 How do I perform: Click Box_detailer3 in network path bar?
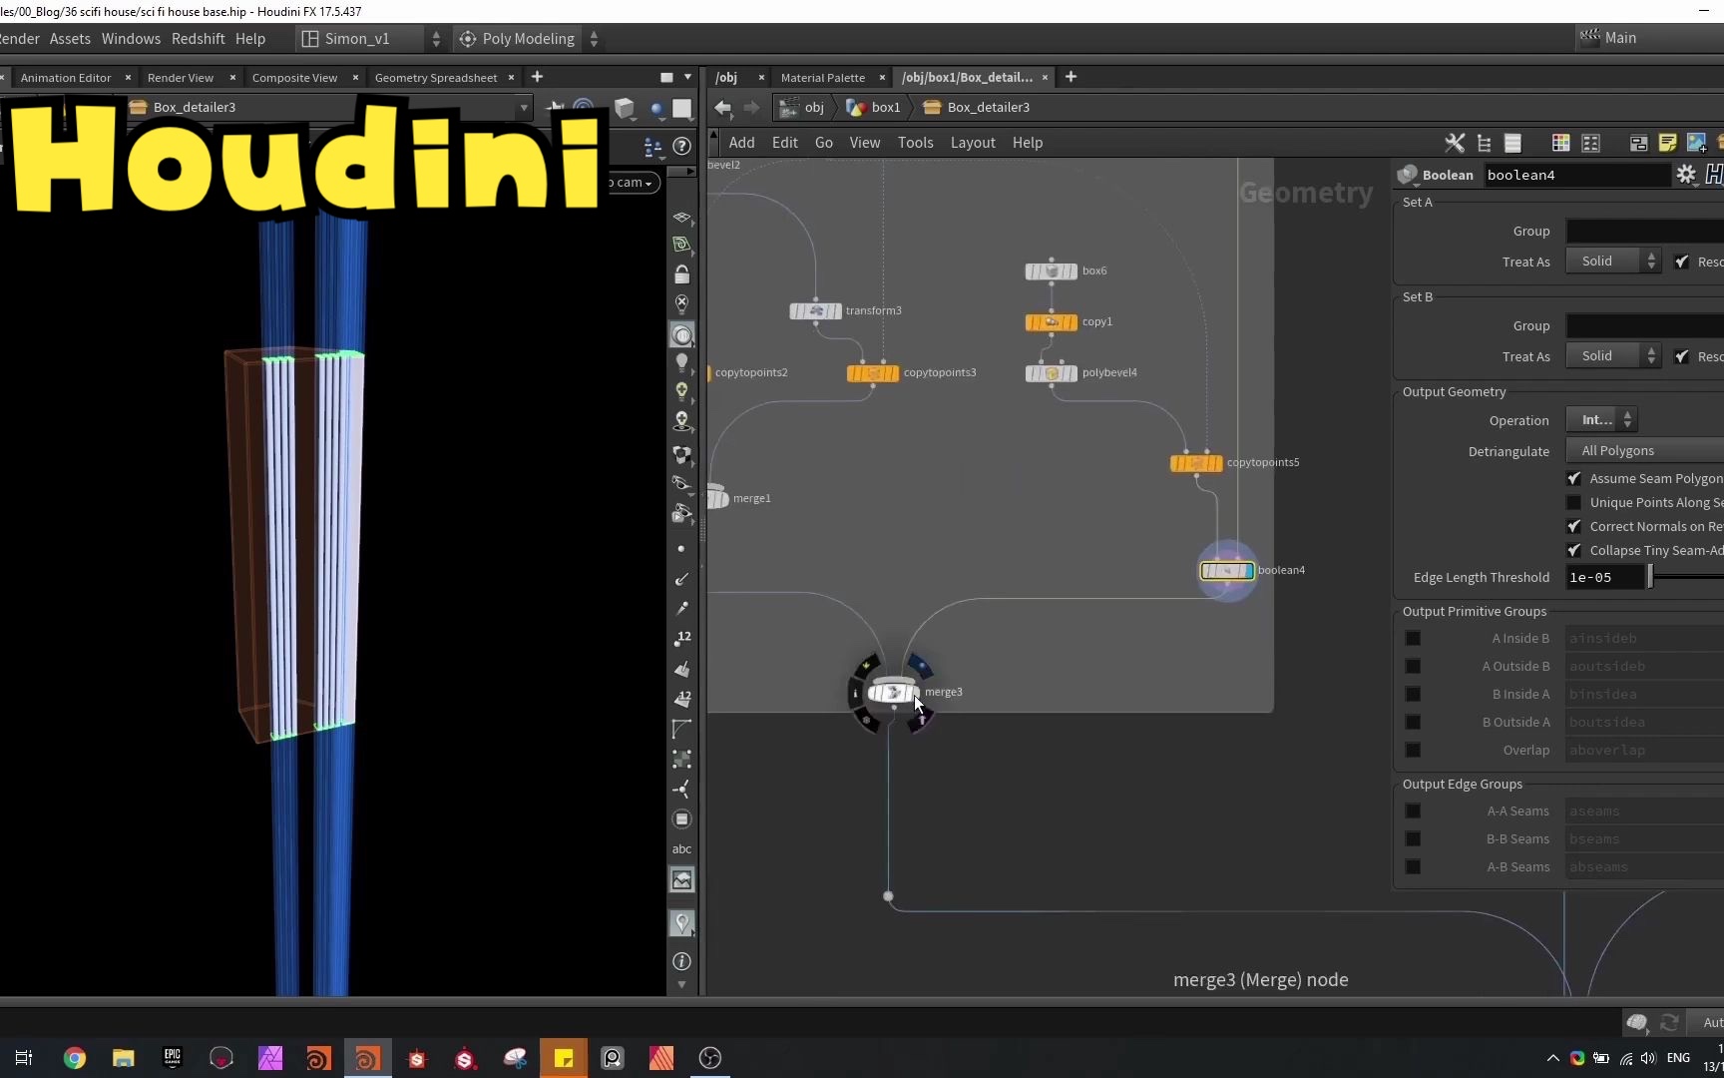tap(977, 108)
